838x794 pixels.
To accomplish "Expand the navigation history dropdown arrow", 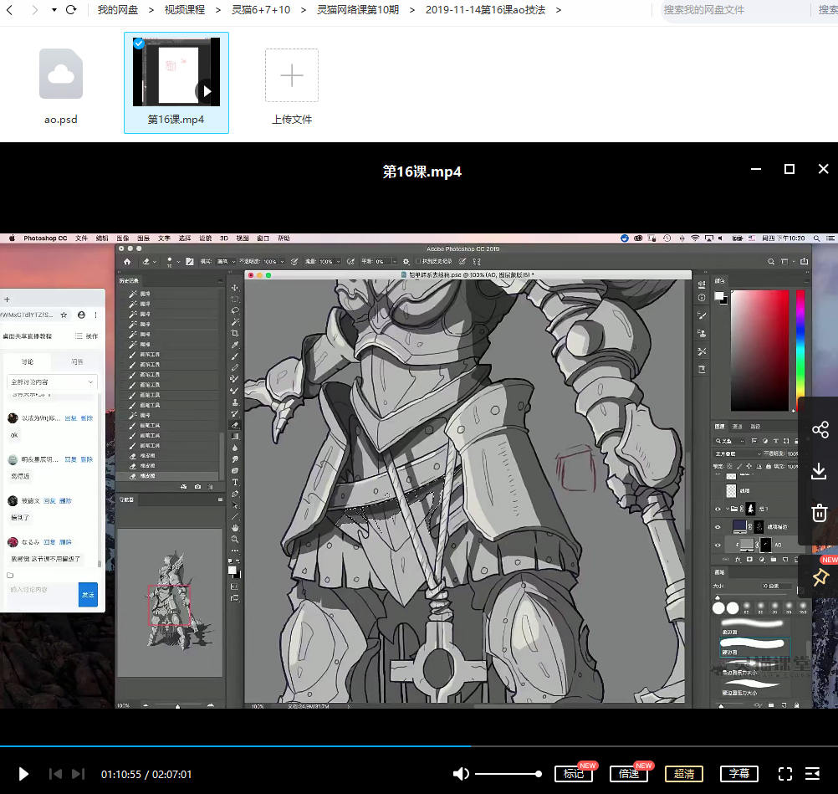I will (54, 10).
